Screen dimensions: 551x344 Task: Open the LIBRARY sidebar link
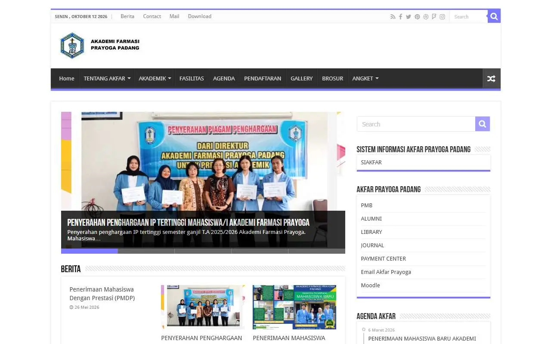371,232
